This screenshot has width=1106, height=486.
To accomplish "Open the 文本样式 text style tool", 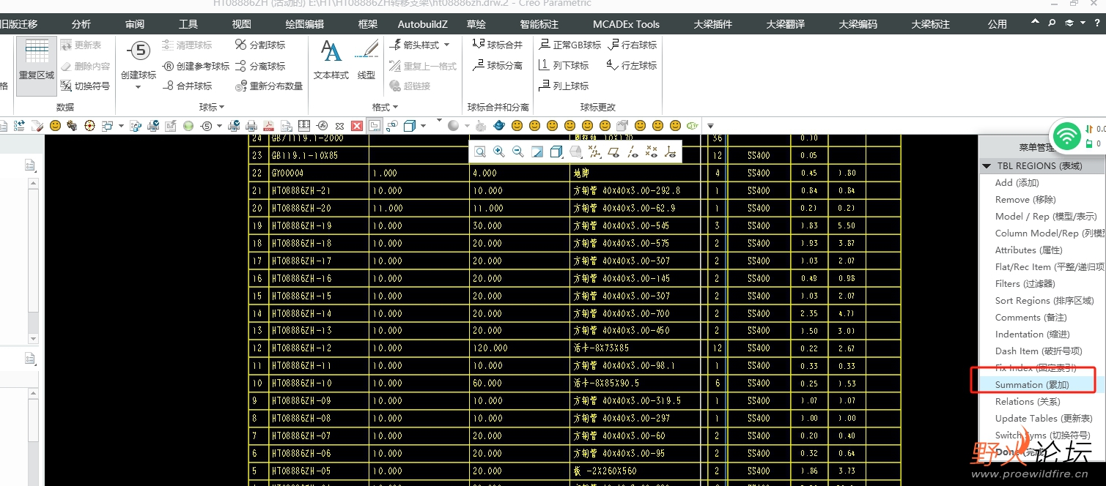I will 331,60.
